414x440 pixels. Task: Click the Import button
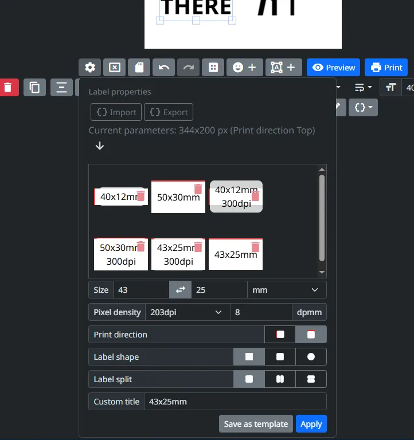[116, 112]
